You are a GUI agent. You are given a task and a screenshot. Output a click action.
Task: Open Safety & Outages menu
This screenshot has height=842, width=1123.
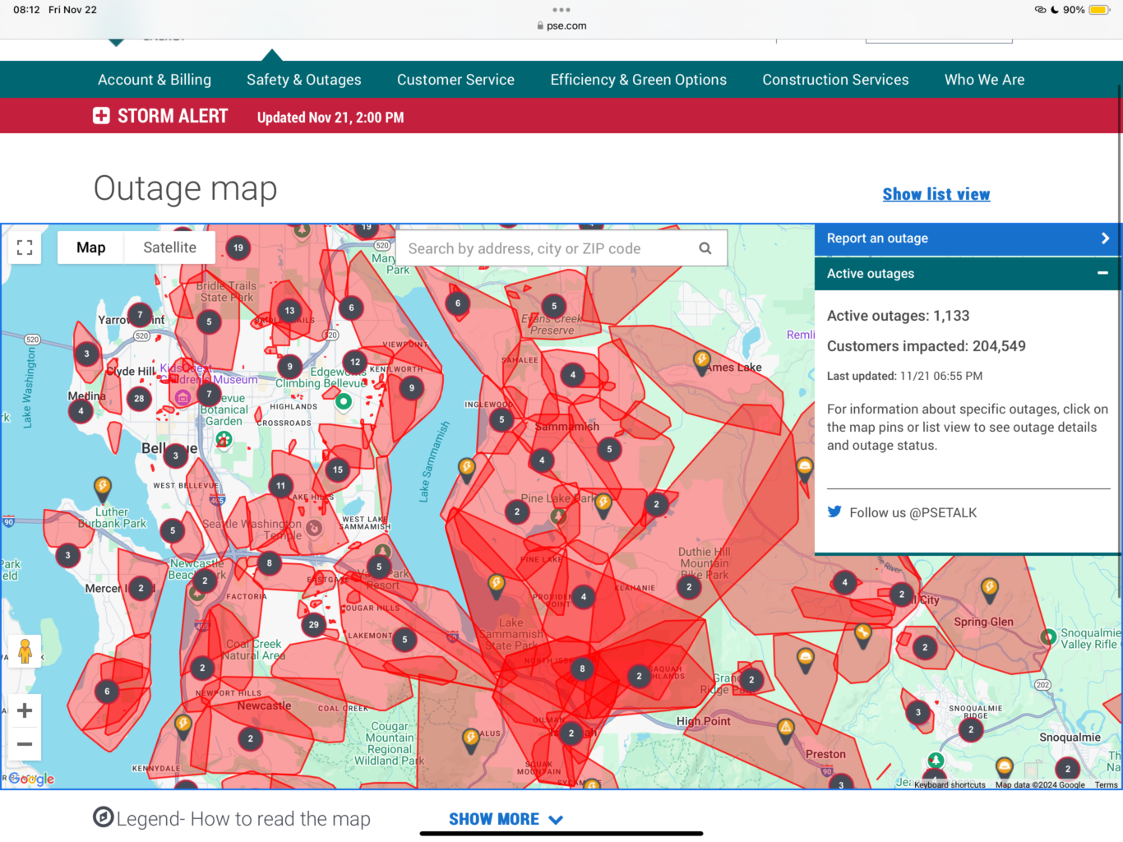tap(303, 80)
